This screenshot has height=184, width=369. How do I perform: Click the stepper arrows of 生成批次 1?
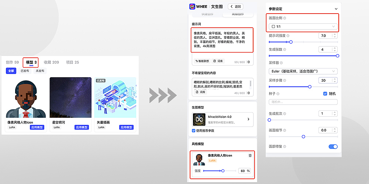[x=335, y=114]
